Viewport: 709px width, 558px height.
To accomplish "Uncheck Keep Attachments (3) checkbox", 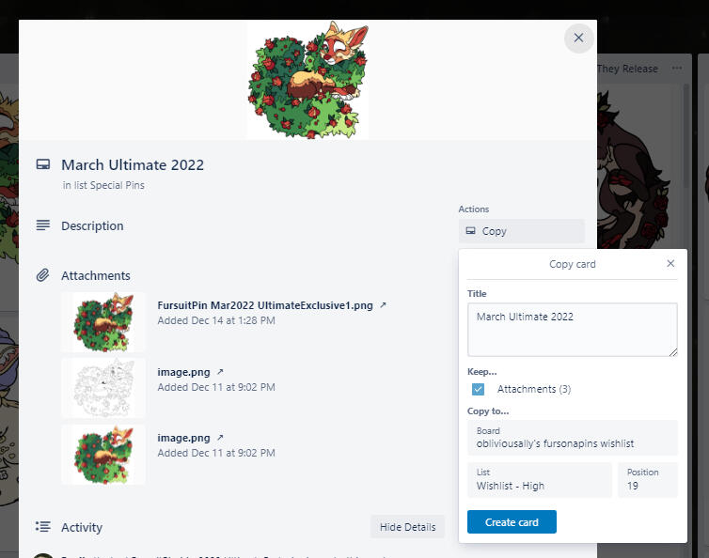I will coord(478,389).
